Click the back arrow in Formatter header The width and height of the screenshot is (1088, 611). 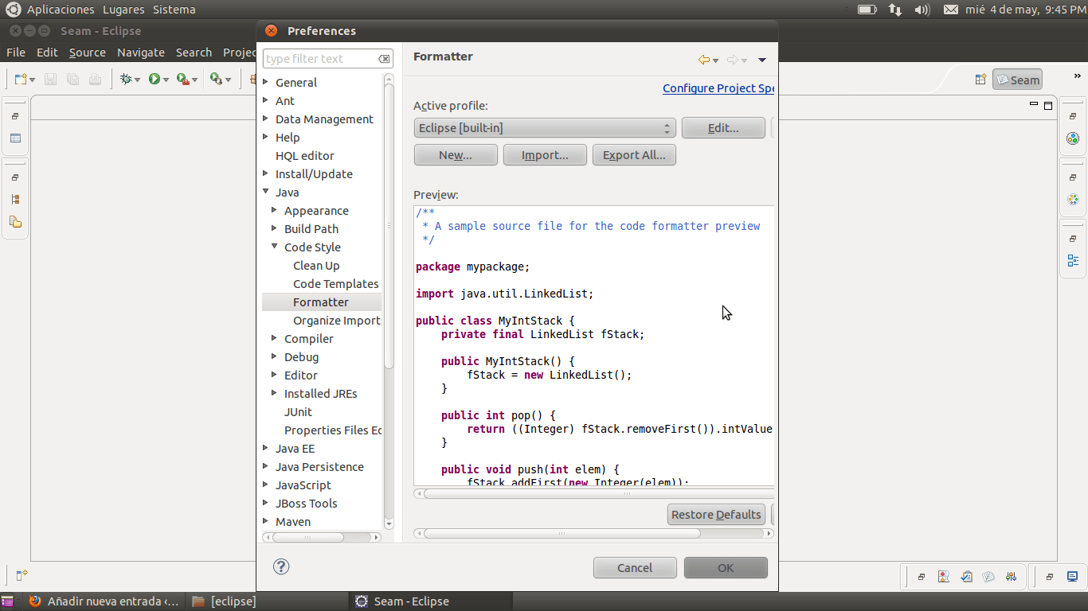click(x=703, y=60)
